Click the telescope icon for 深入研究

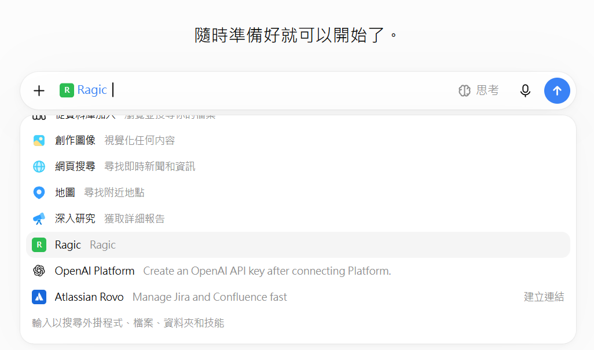[x=39, y=219]
